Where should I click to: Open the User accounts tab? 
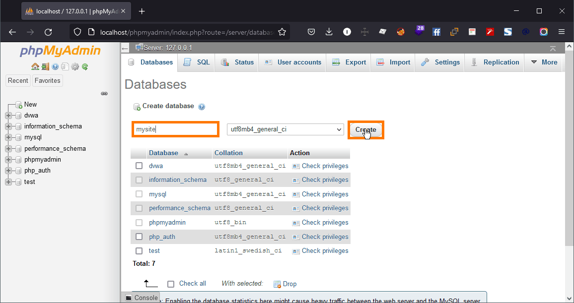[x=292, y=62]
